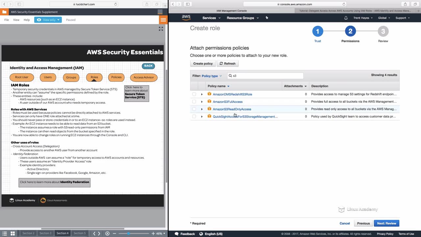This screenshot has height=237, width=421.
Task: Toggle the sidebar in the AWS Safari window
Action: (x=188, y=4)
